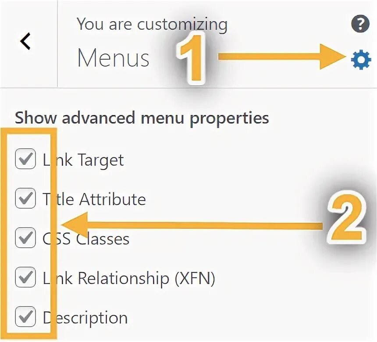Disable the CSS Classes checkbox
The image size is (377, 342).
point(25,239)
